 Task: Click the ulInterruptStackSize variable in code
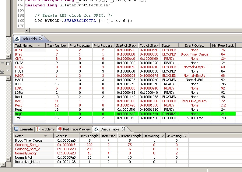coord(84,5)
